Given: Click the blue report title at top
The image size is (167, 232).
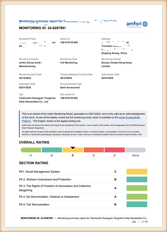Looking at the screenshot, I should [68, 21].
